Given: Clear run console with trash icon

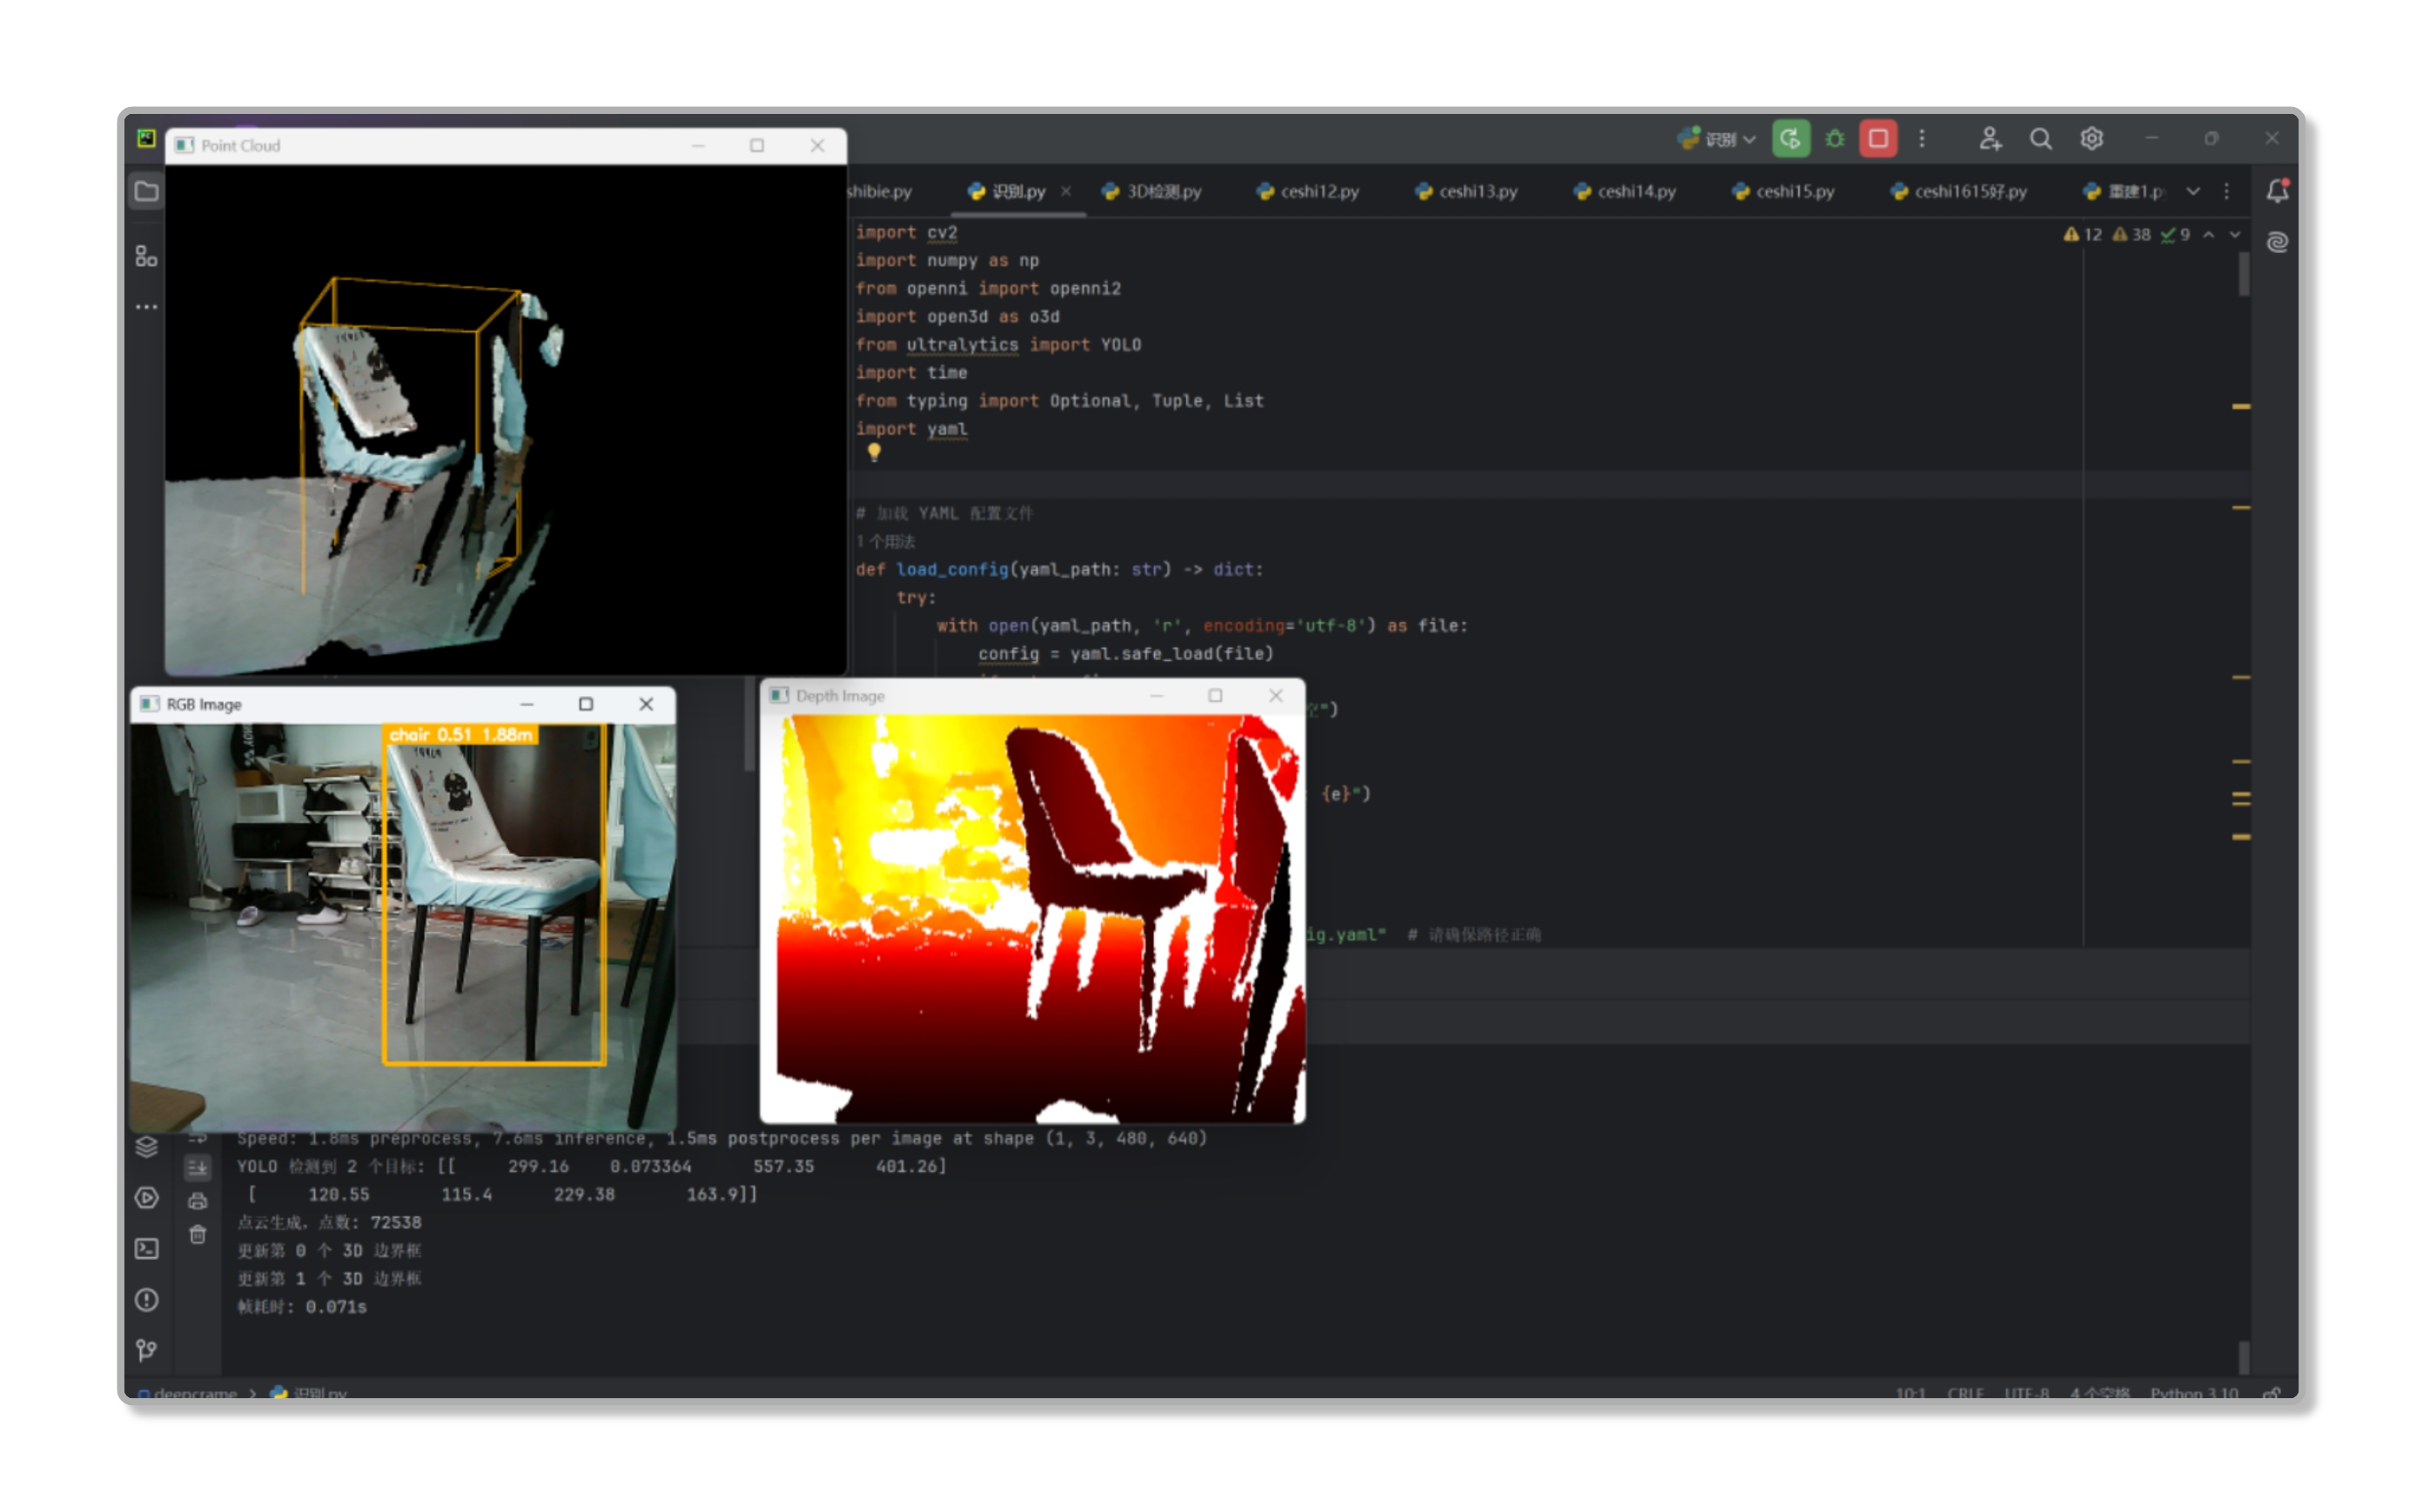Looking at the screenshot, I should [198, 1235].
